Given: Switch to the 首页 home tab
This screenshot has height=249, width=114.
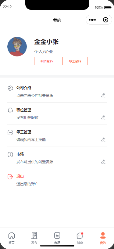Looking at the screenshot, I should pyautogui.click(x=11, y=238).
